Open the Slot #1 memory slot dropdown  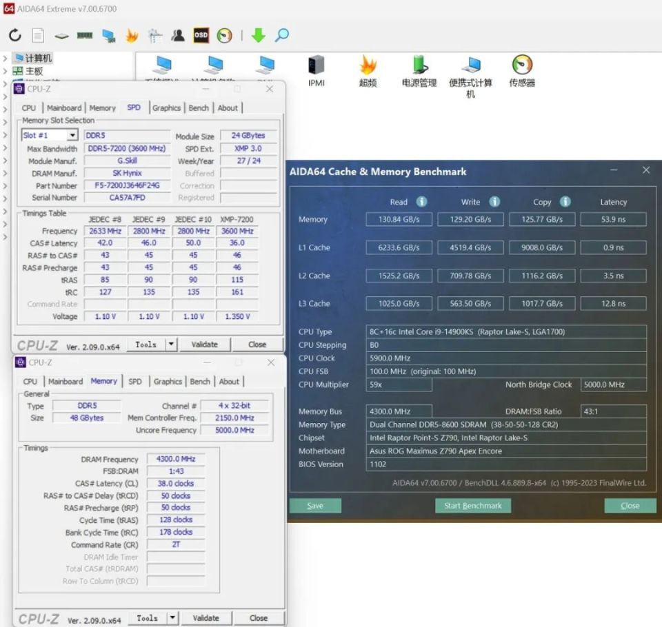pyautogui.click(x=72, y=135)
